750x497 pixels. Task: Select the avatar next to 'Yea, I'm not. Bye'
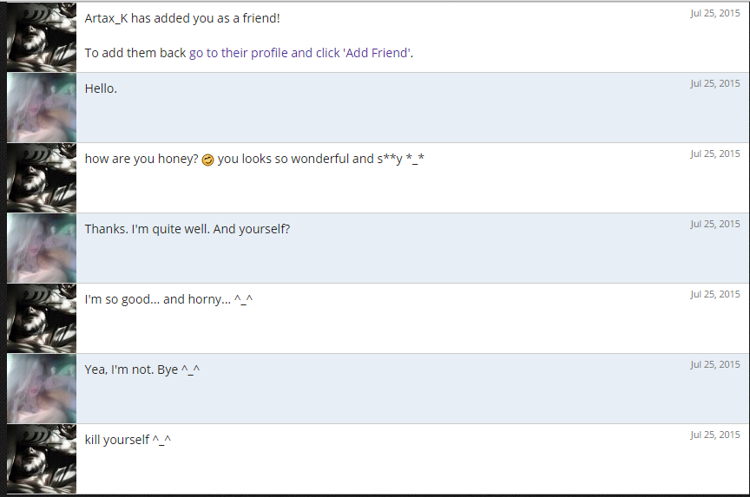tap(42, 389)
